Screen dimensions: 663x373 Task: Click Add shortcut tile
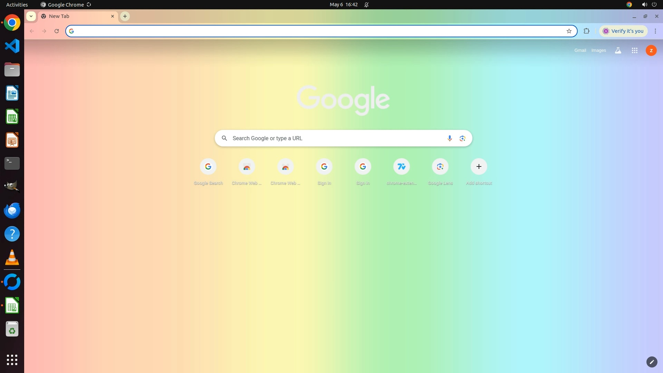pos(479,167)
